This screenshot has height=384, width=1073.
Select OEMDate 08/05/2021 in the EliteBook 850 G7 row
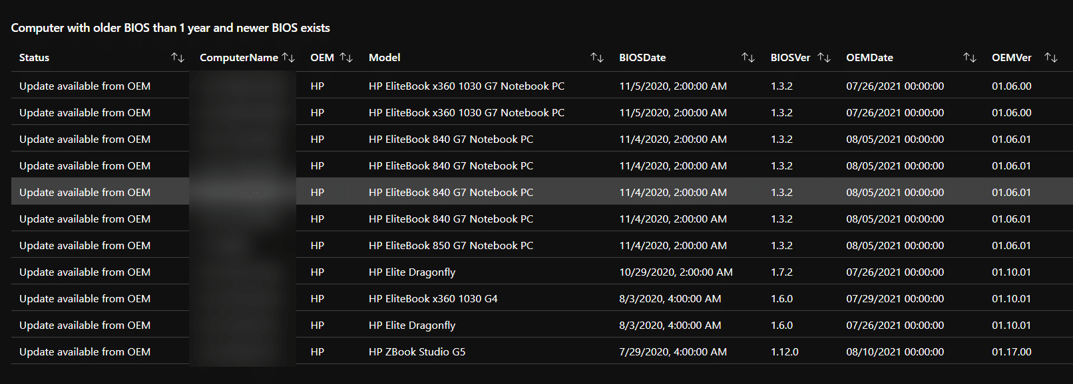(895, 246)
